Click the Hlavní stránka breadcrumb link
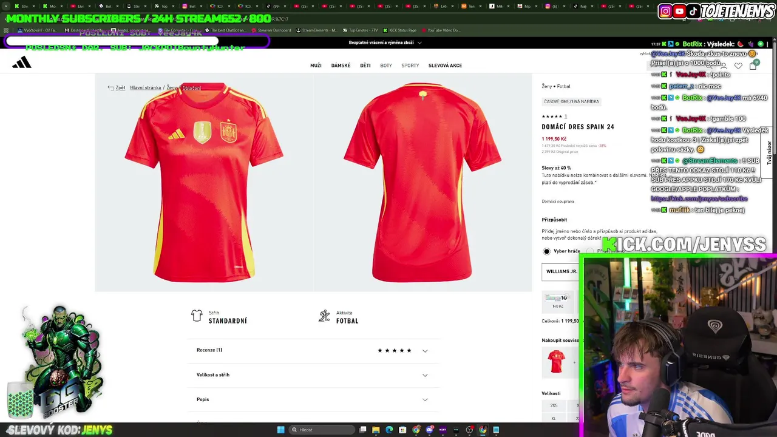777x437 pixels. [x=146, y=87]
